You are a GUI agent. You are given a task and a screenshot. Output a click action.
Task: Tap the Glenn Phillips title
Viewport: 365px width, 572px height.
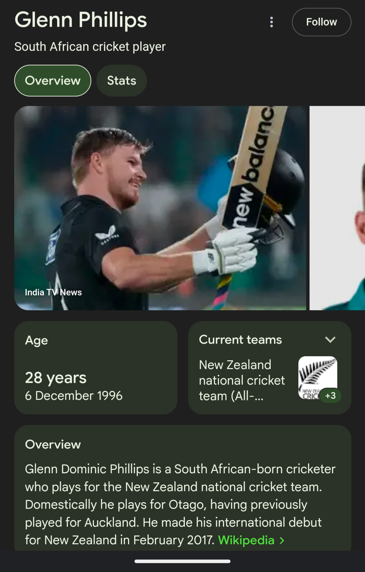tap(80, 20)
